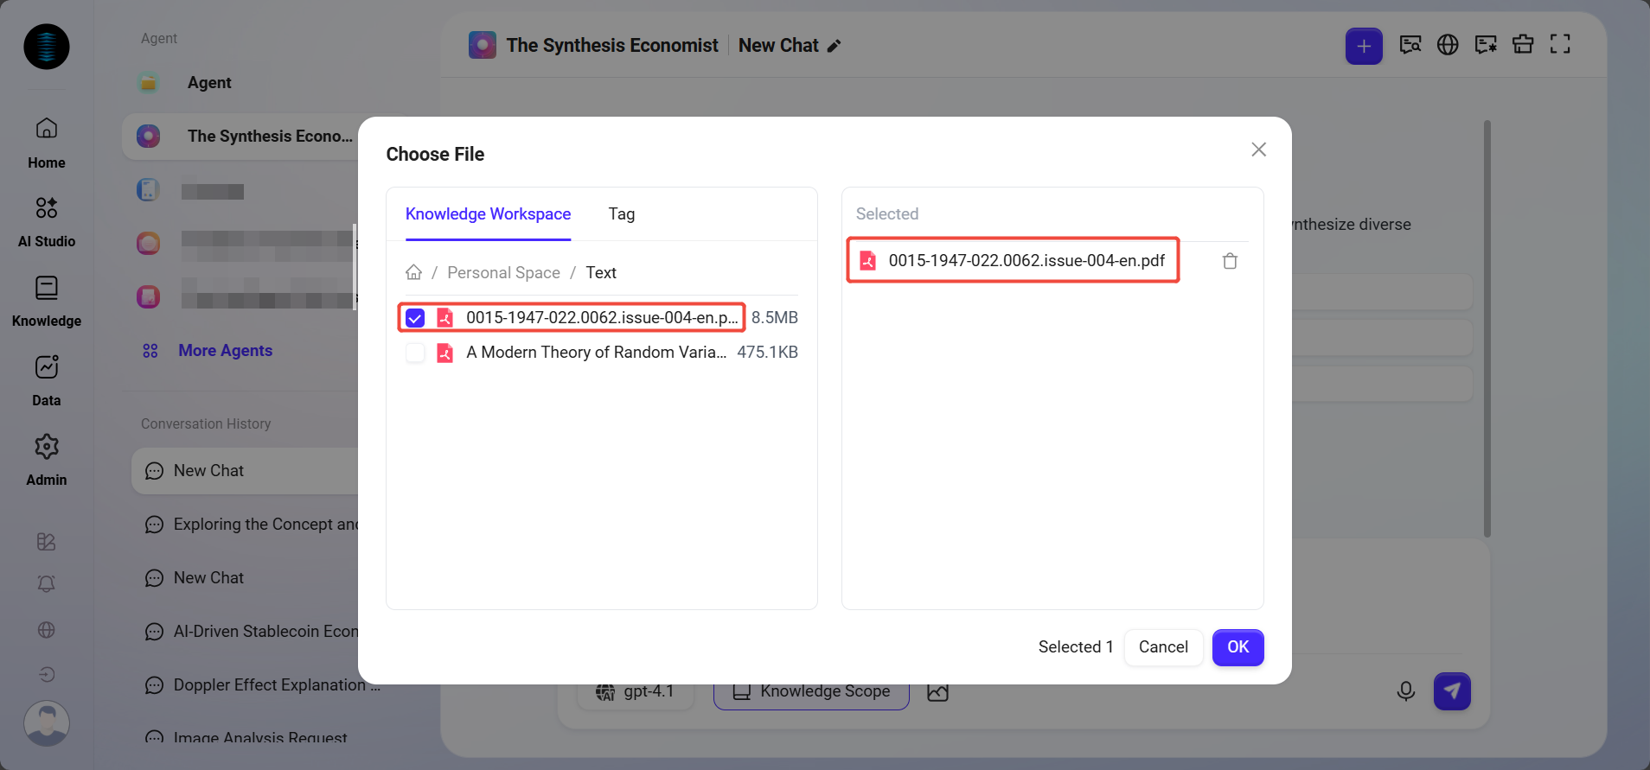Edit chat title with pencil icon
The height and width of the screenshot is (770, 1650).
[x=834, y=47]
